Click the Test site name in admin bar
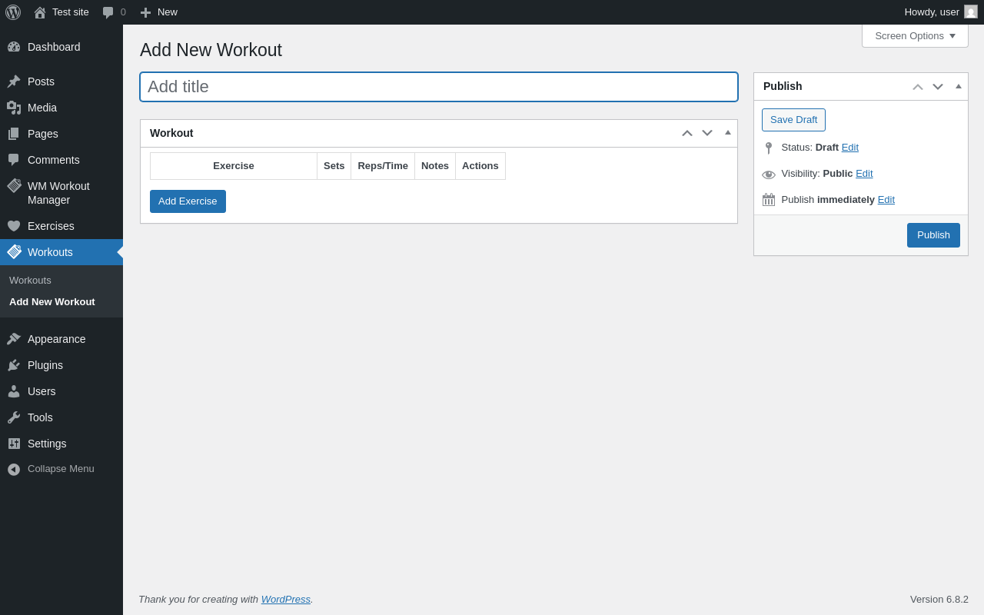Screen dimensions: 984x615 (71, 12)
